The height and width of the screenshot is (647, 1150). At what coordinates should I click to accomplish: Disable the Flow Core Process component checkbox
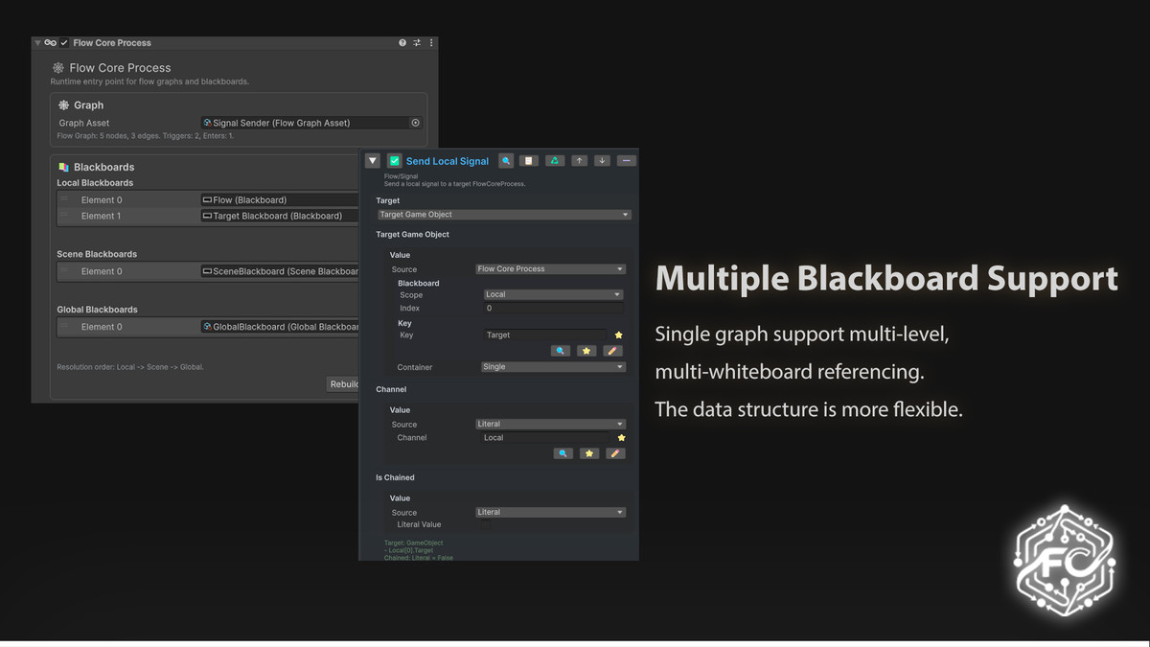tap(64, 43)
